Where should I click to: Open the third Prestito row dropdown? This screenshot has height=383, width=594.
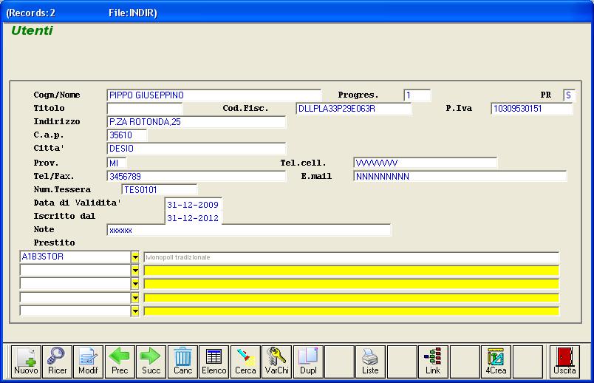(135, 284)
